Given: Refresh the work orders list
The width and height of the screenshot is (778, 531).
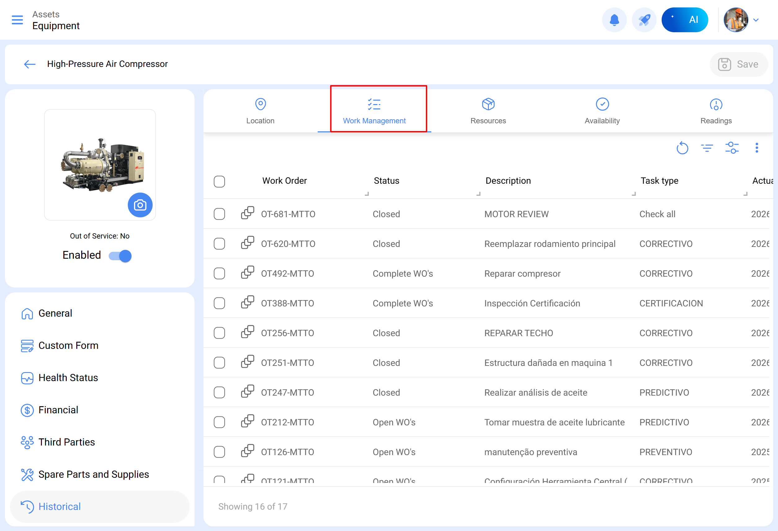Looking at the screenshot, I should [x=682, y=148].
